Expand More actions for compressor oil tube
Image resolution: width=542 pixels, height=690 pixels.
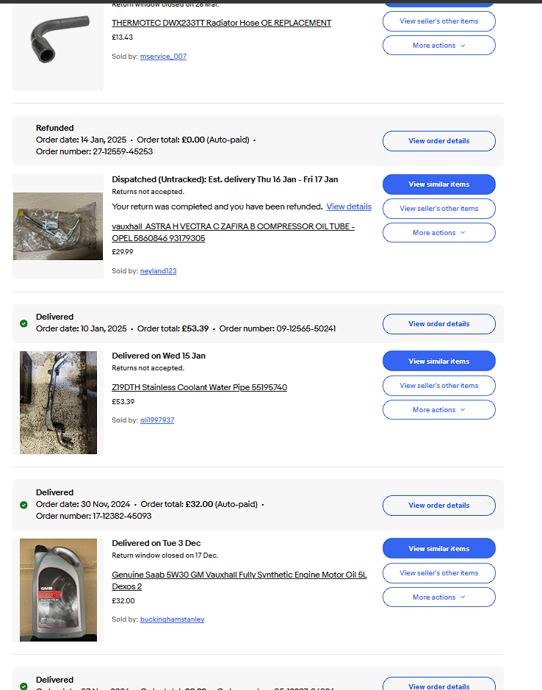click(x=439, y=233)
